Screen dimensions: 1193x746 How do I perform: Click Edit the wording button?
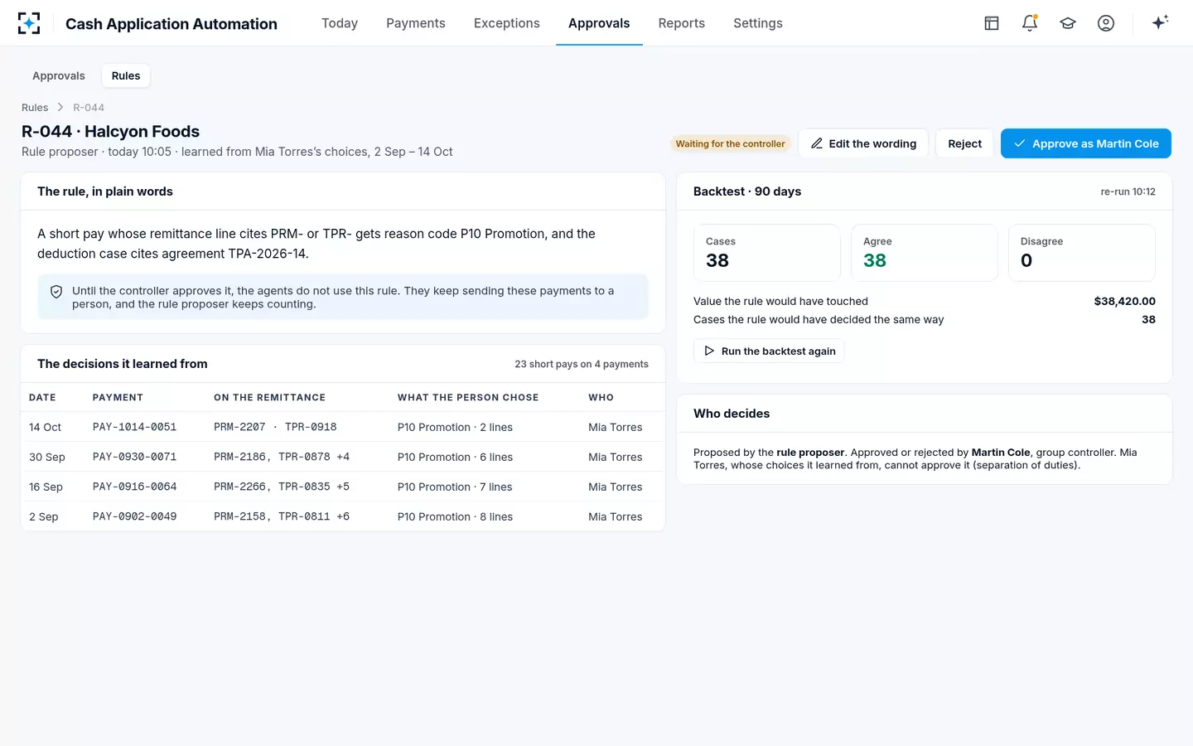[x=864, y=143]
